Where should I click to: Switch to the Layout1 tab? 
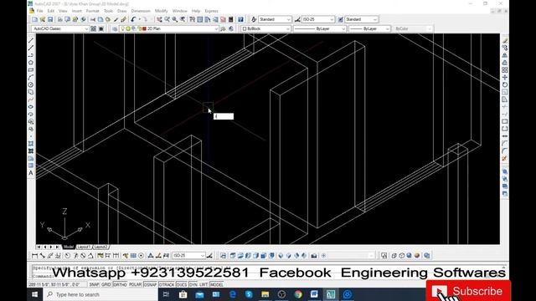click(84, 247)
